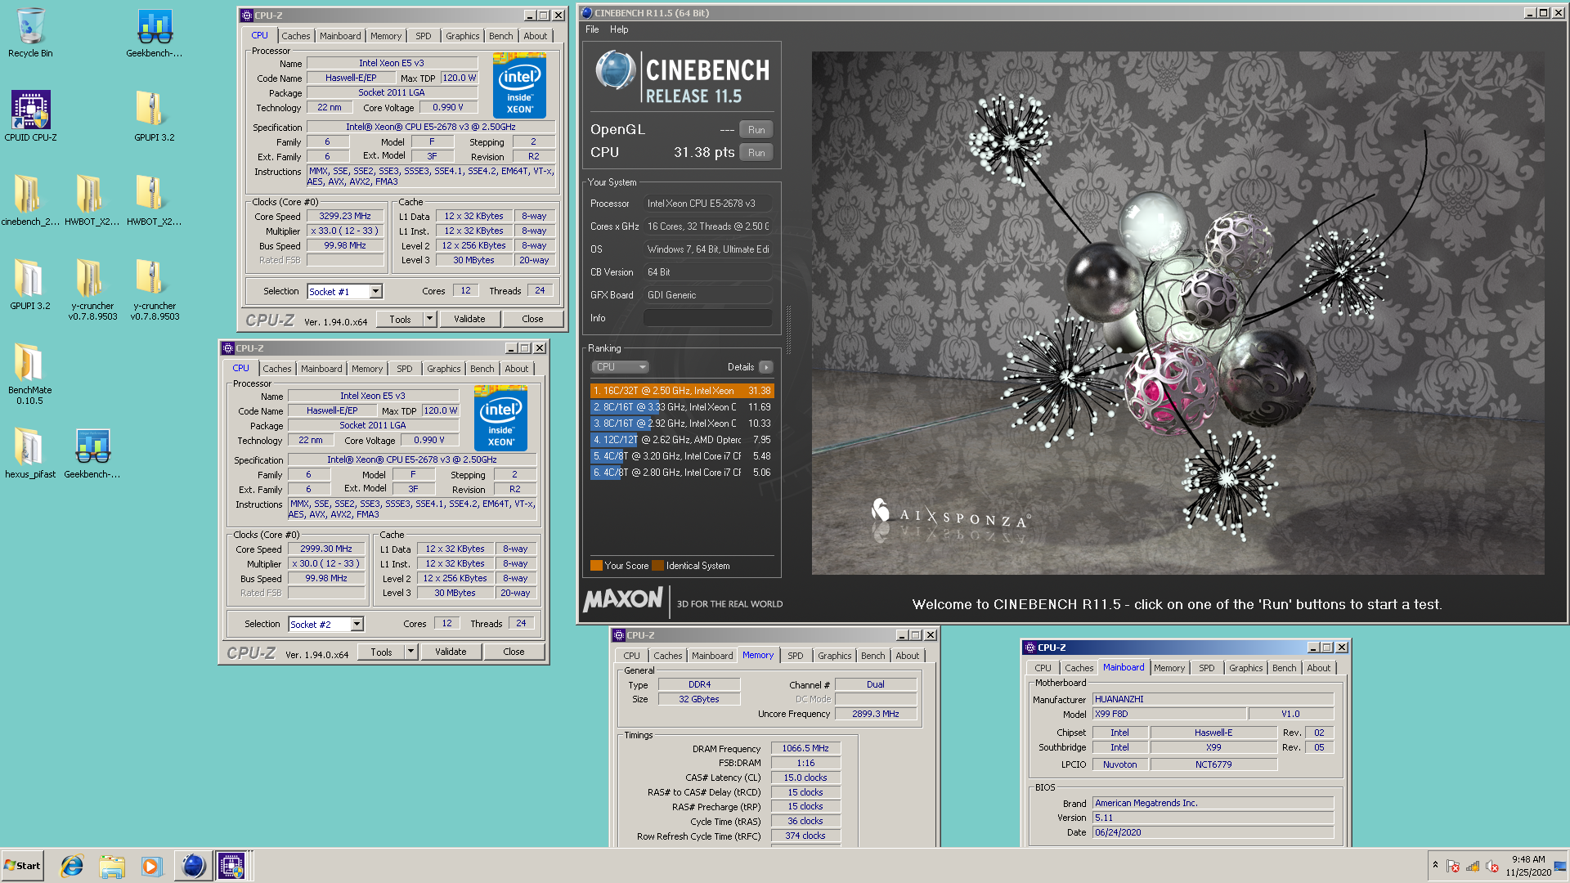The height and width of the screenshot is (883, 1570).
Task: Run the OpenGL test in Cinebench
Action: click(756, 130)
